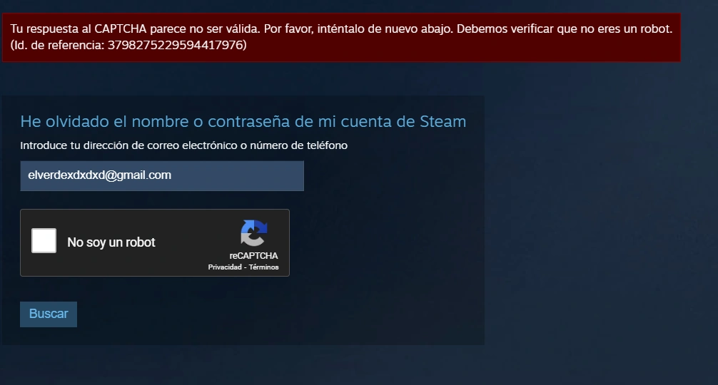Click the word CAPTCHA in the error message
718x385 pixels.
point(121,29)
